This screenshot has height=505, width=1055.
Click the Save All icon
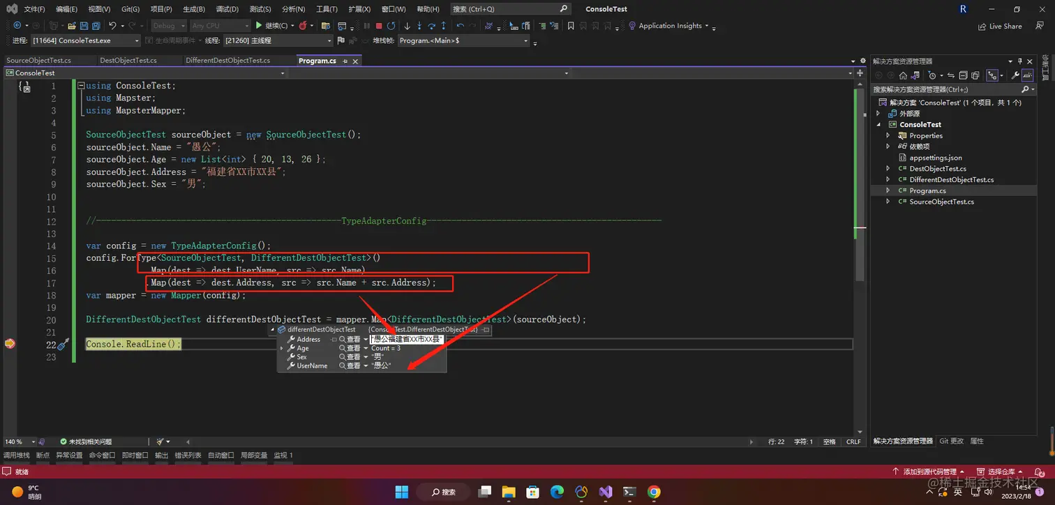(x=96, y=26)
